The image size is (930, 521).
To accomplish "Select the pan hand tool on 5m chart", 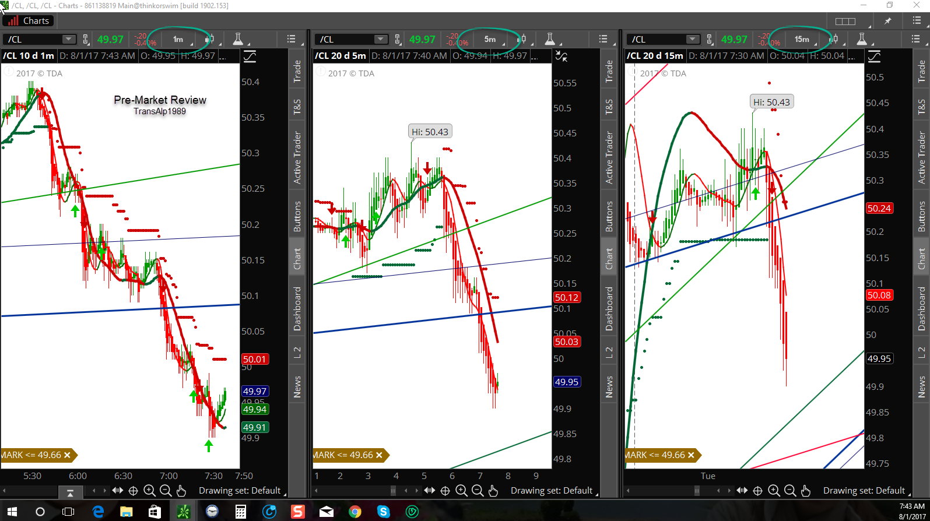I will (493, 491).
